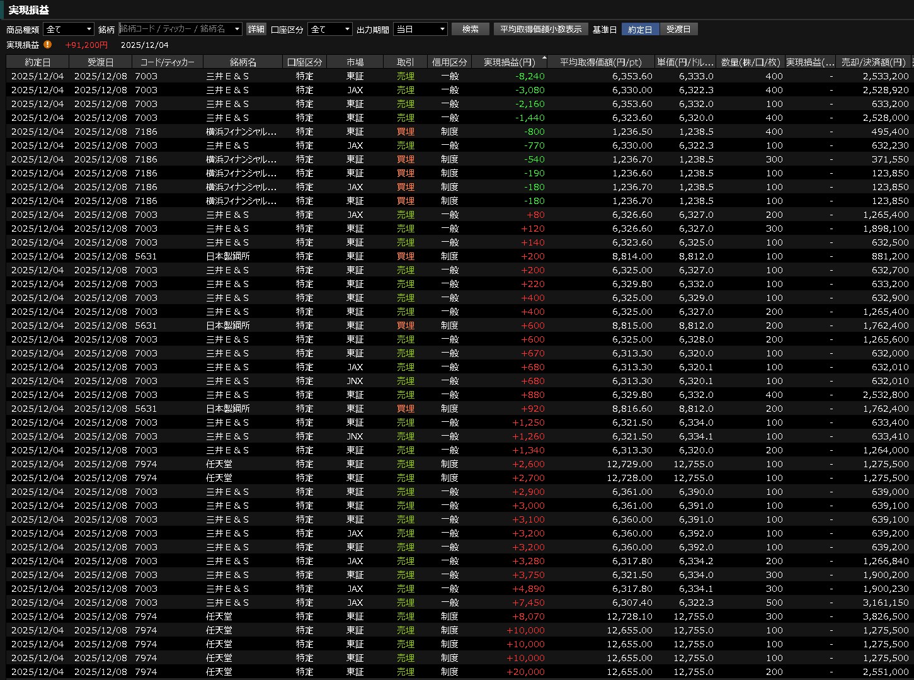Sort by the 銘柄名 column header
Screen dimensions: 914x680
click(x=243, y=62)
